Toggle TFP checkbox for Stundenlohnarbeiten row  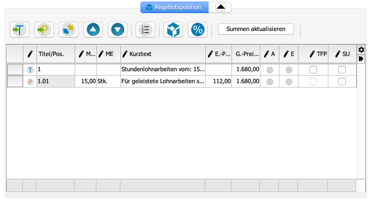pos(313,70)
